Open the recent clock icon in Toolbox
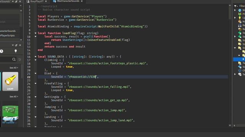Viewport: 245px width, 137px height. (2, 51)
